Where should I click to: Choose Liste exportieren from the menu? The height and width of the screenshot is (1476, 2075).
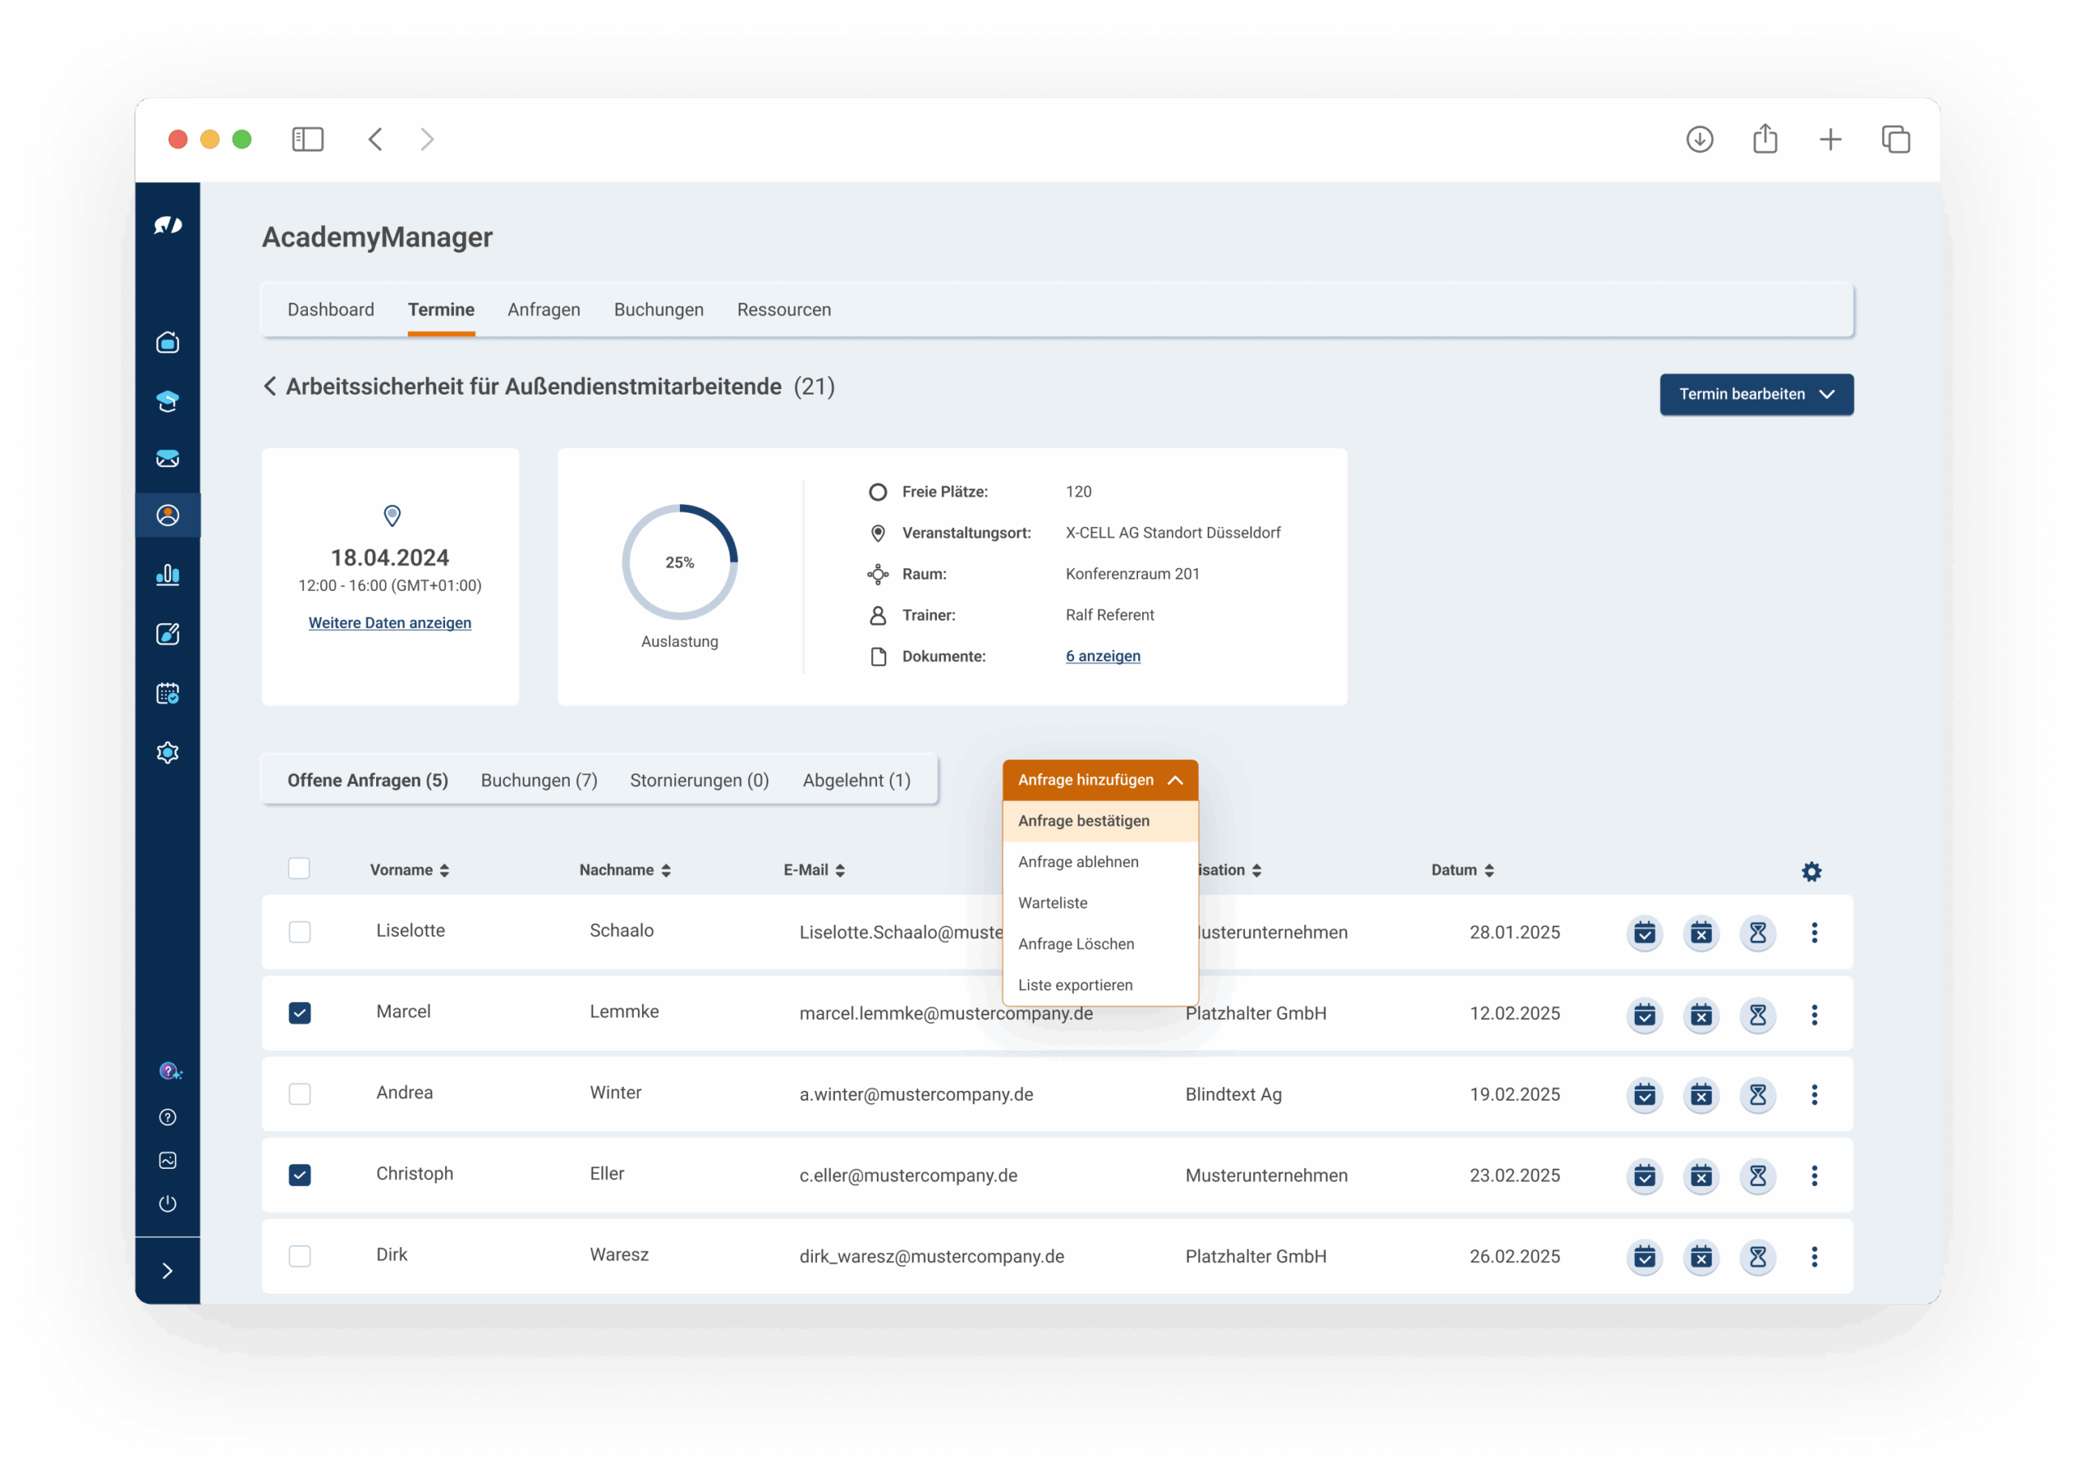(1099, 984)
